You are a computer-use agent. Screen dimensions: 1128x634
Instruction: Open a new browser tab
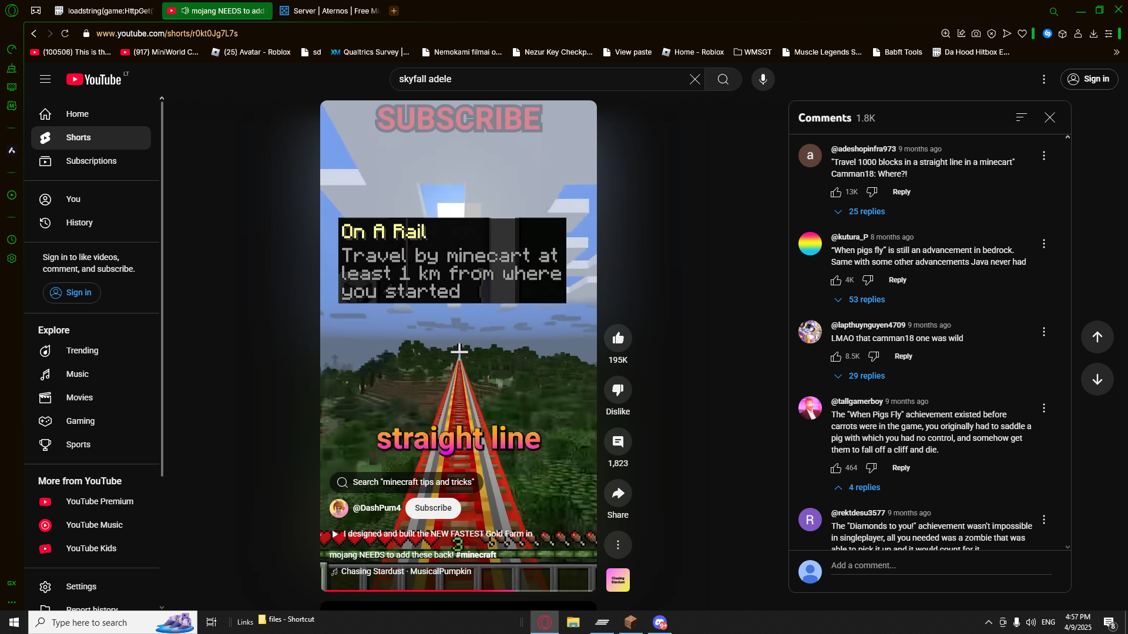394,11
